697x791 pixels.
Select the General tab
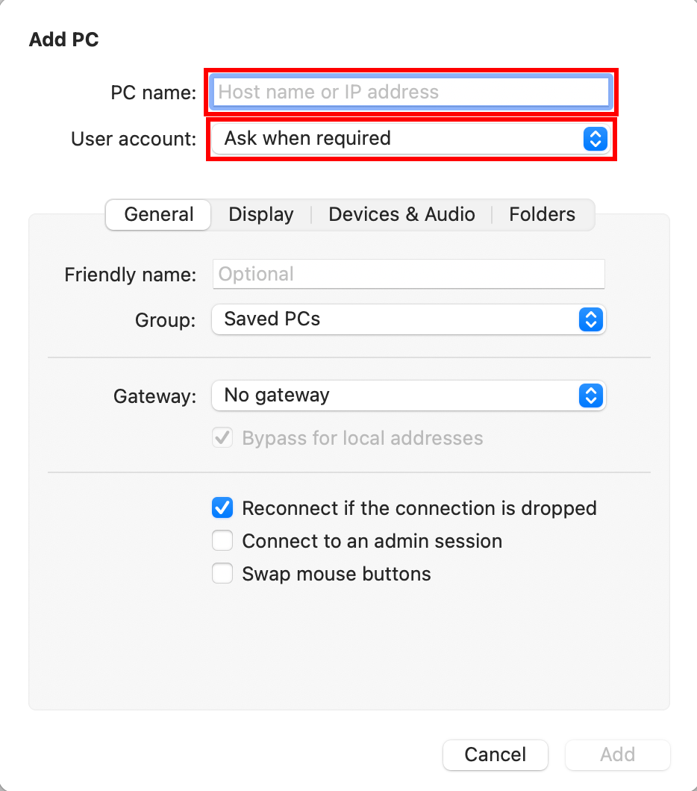158,215
